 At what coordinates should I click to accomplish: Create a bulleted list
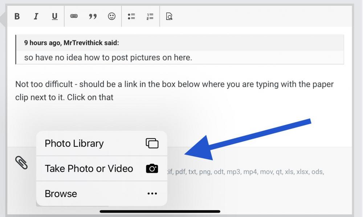click(x=131, y=16)
